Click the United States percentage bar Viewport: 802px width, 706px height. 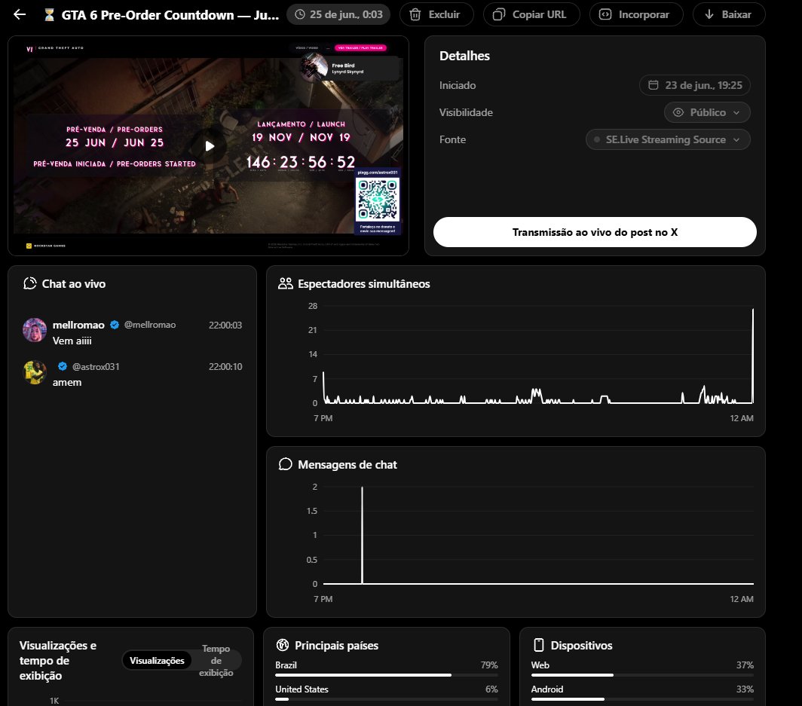click(x=386, y=699)
